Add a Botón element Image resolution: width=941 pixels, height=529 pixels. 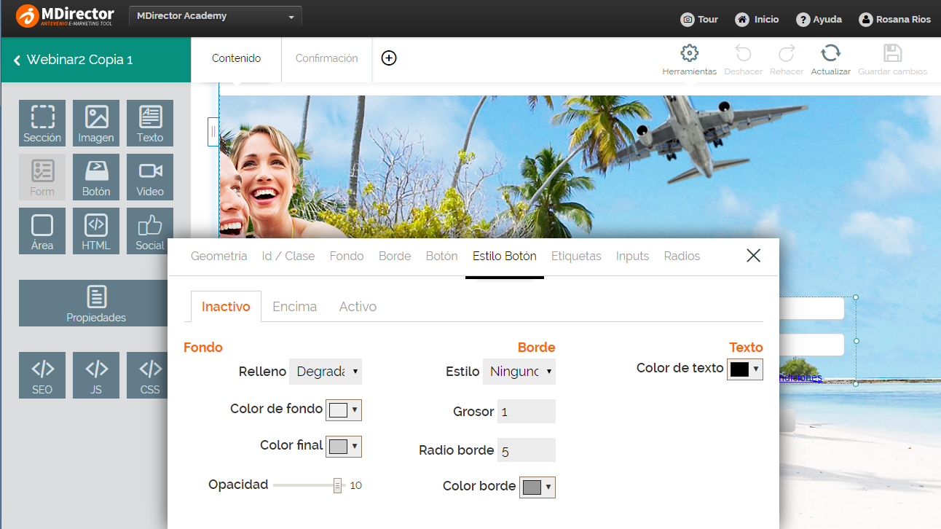96,177
